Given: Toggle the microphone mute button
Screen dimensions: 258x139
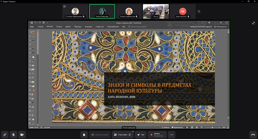Looking at the screenshot, I should pos(14,135).
